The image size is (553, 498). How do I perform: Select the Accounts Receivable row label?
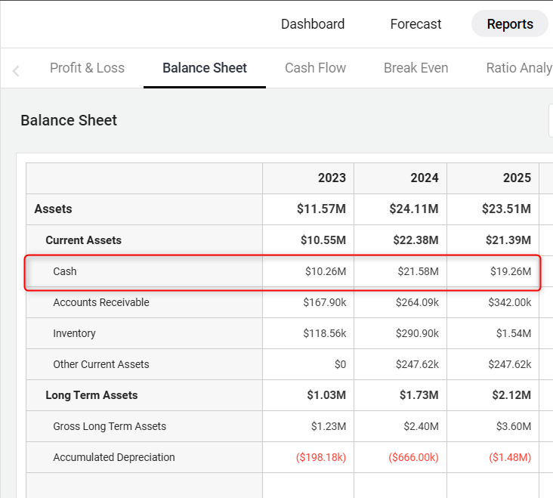[x=101, y=302]
